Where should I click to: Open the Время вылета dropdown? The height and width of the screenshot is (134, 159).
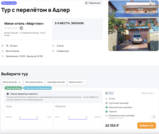coord(77,82)
